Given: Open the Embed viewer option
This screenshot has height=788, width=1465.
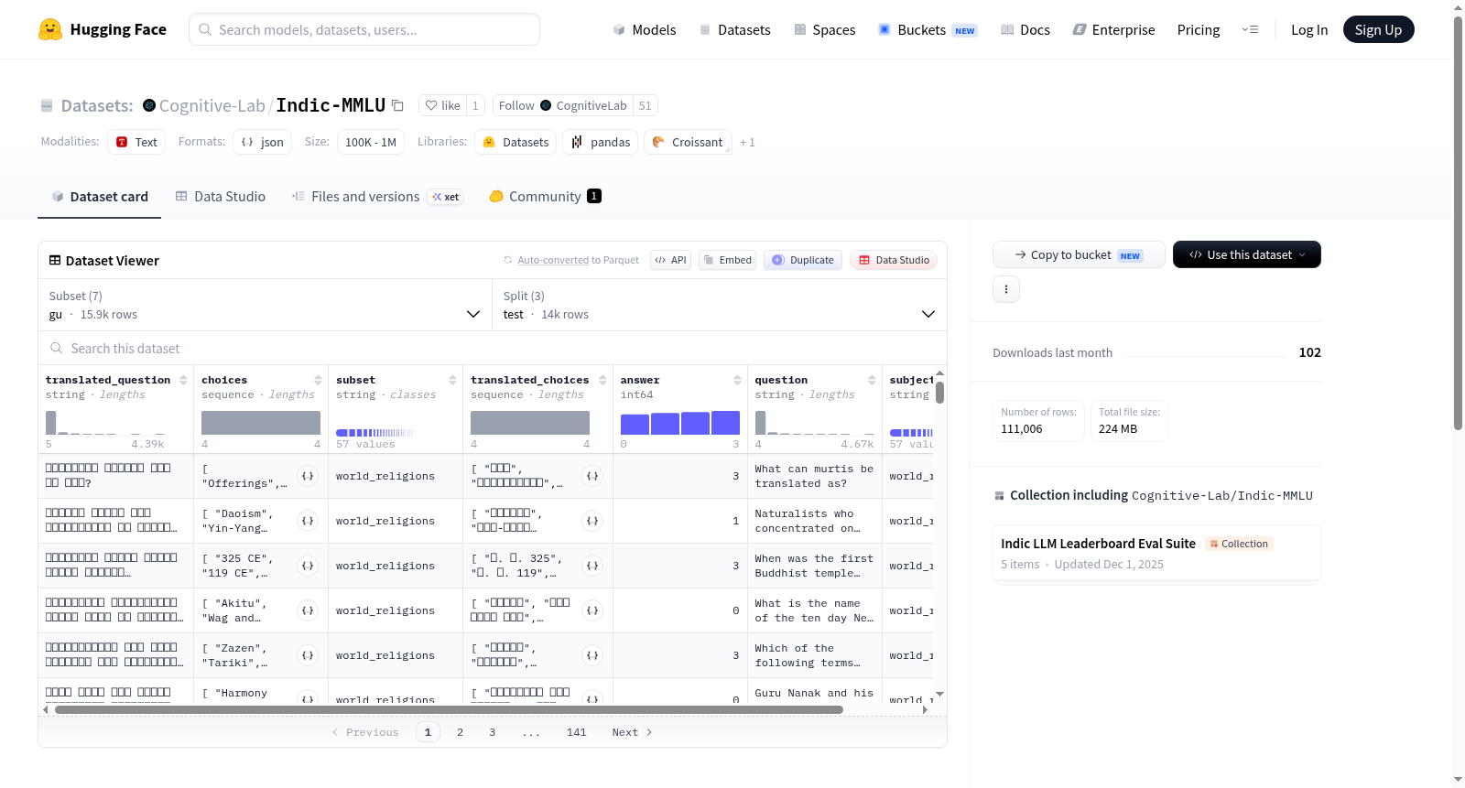Looking at the screenshot, I should [728, 260].
